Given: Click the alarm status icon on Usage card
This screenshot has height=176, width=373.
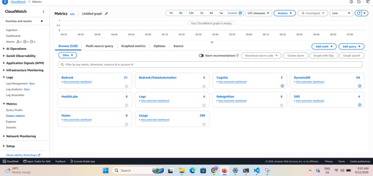Looking at the screenshot, I should pyautogui.click(x=204, y=124).
